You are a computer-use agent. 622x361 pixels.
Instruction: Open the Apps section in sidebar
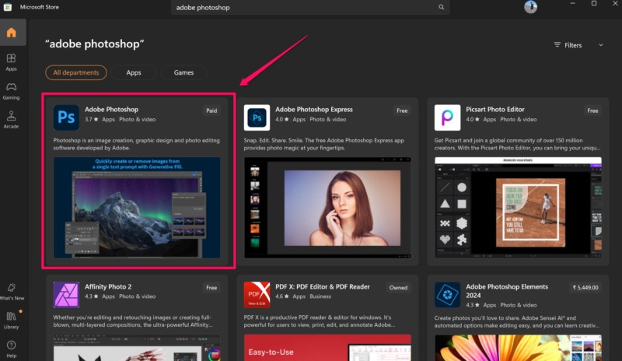(x=12, y=62)
